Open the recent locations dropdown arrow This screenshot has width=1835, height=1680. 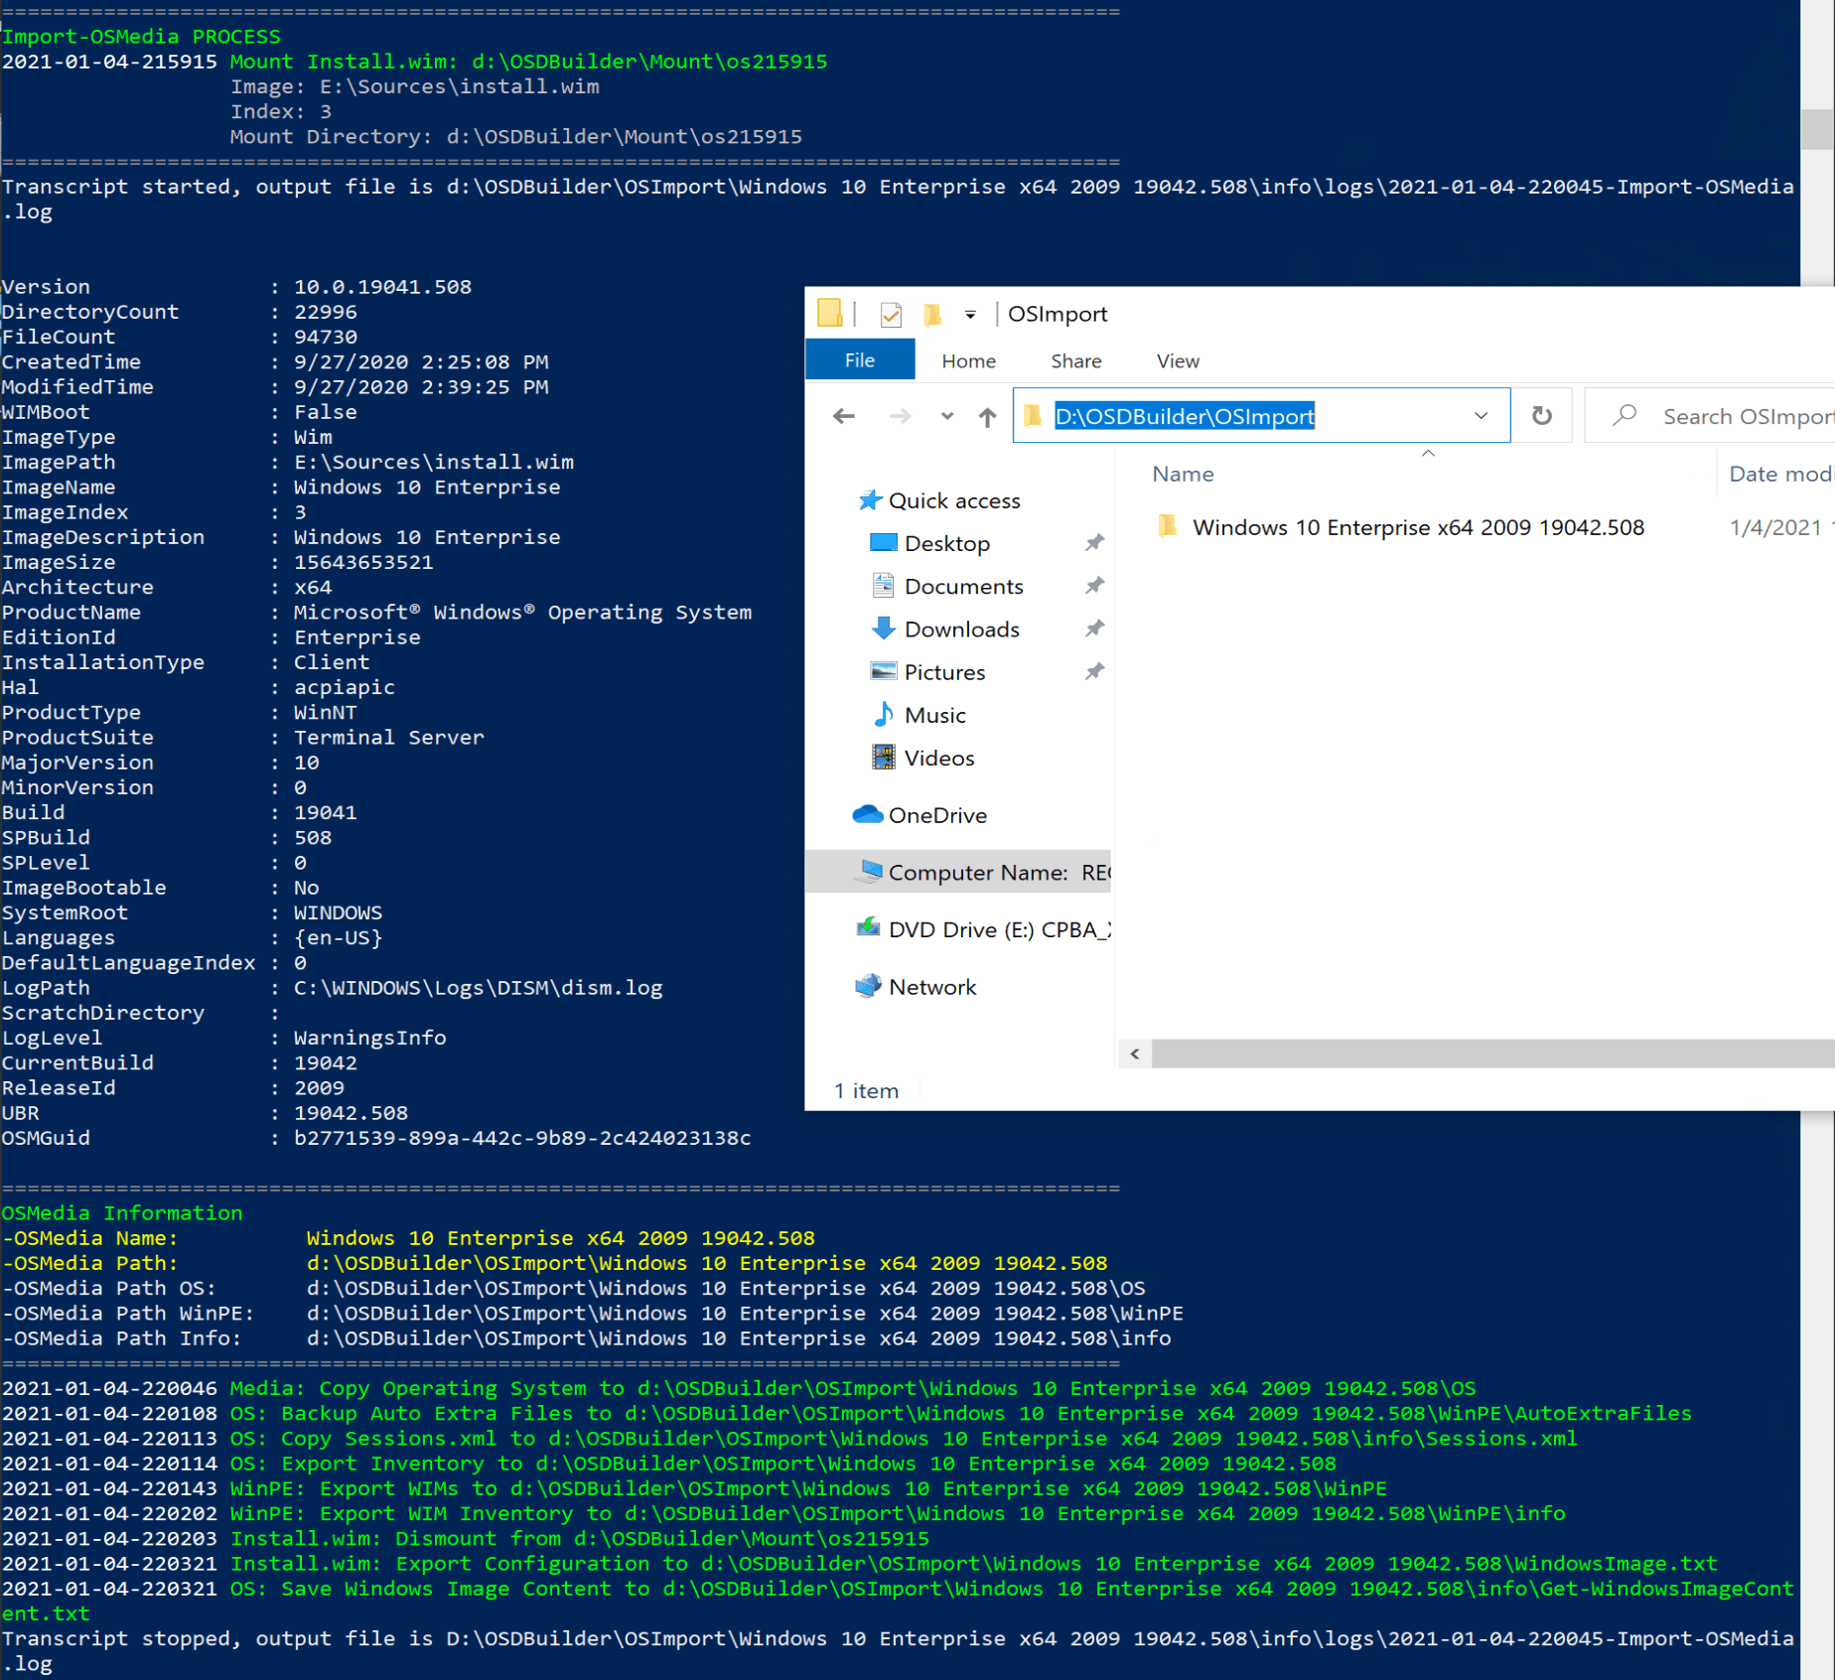tap(945, 416)
